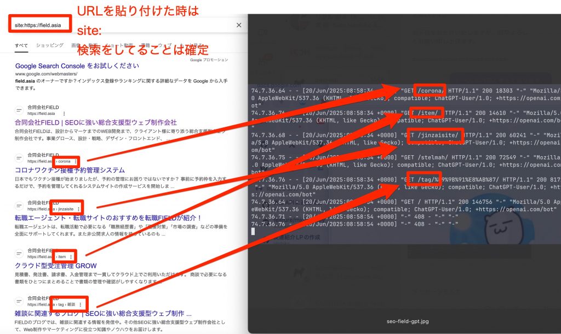Click the /item/ path in the terminal log

(x=427, y=113)
